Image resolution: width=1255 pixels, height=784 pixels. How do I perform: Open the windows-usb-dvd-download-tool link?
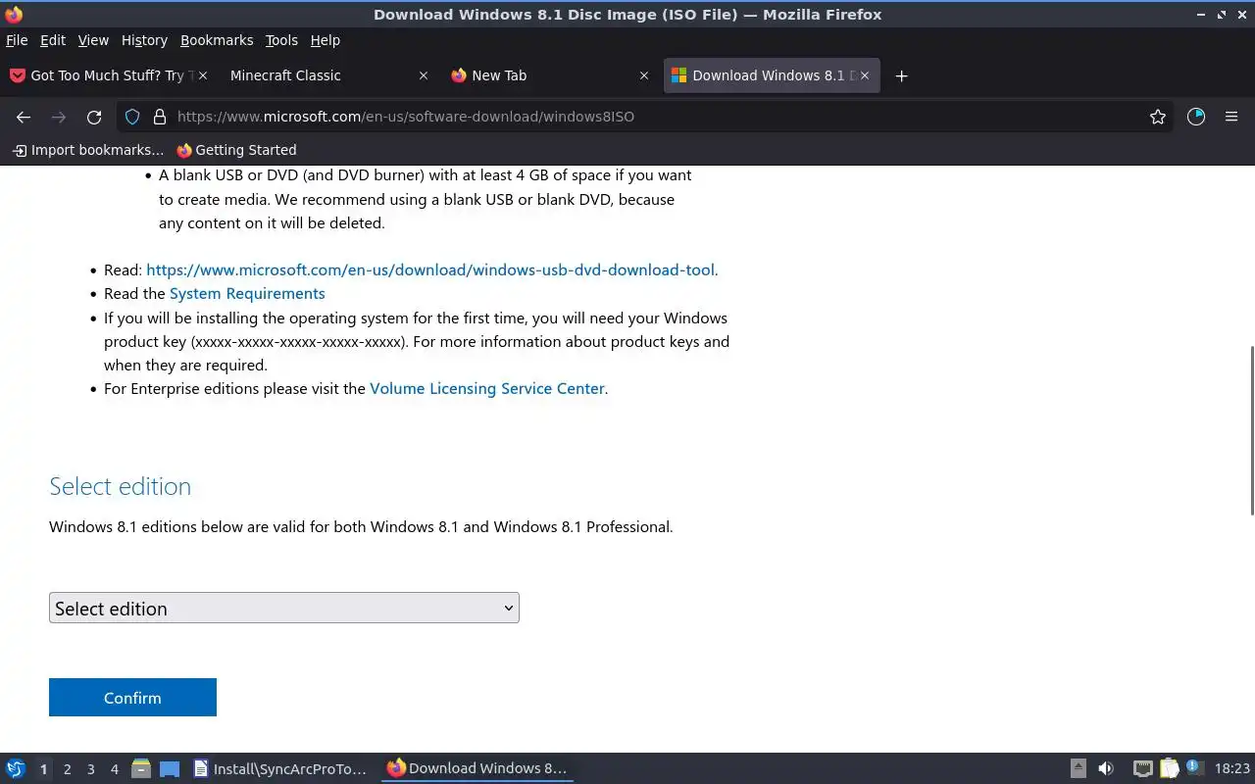[430, 269]
